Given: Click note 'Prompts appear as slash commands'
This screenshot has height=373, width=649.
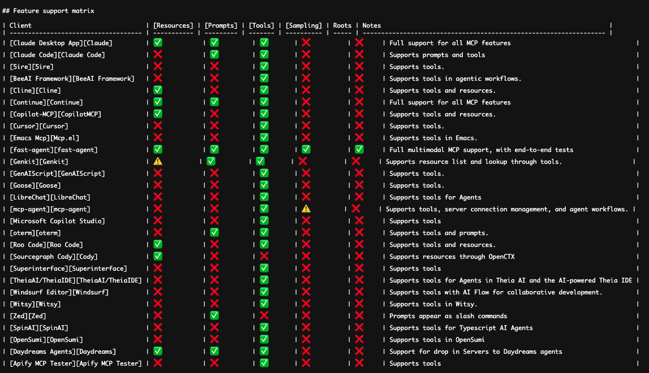Looking at the screenshot, I should [448, 316].
